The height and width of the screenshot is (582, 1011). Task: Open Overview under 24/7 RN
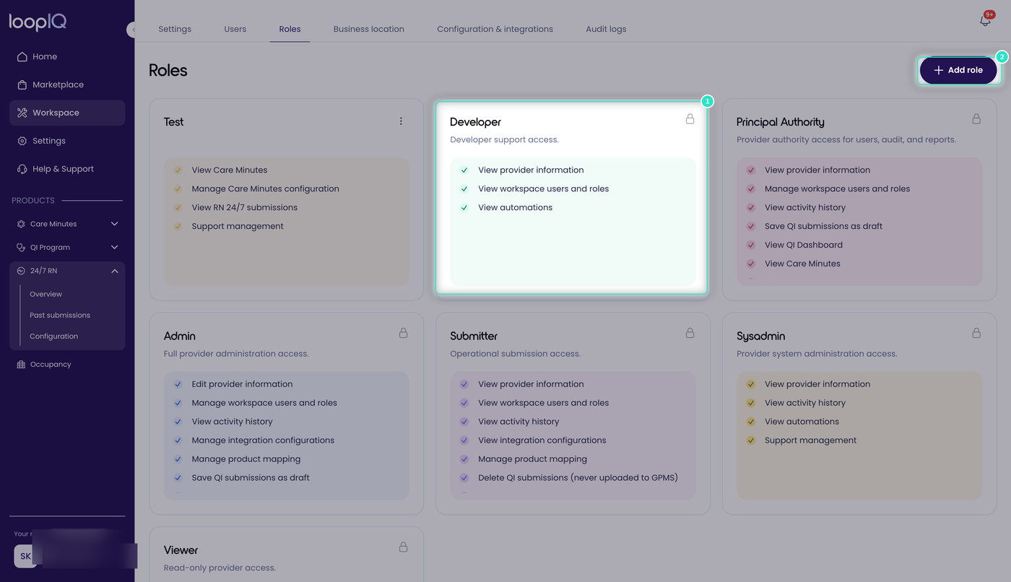(x=46, y=294)
